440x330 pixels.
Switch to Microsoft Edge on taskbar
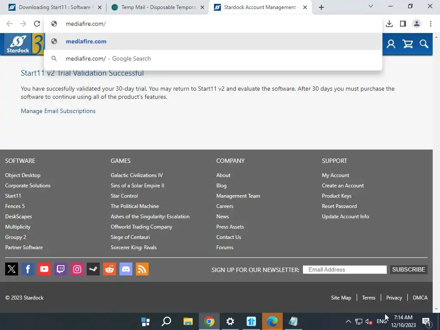(x=272, y=321)
